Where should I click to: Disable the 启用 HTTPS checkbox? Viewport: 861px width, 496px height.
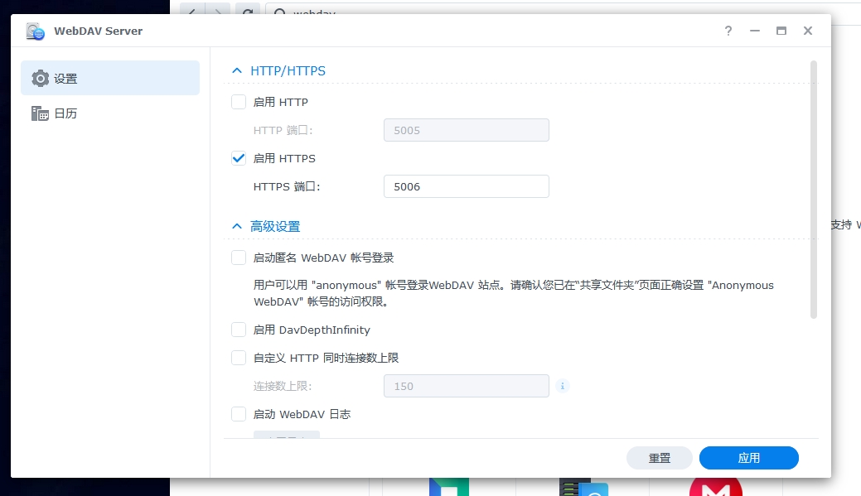[x=238, y=157]
